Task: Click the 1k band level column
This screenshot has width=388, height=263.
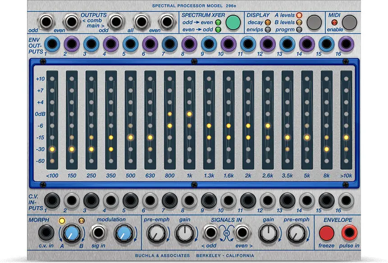Action: coord(189,120)
